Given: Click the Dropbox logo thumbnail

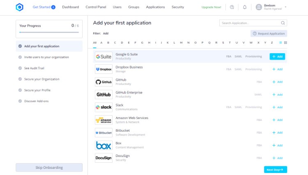Looking at the screenshot, I should (103, 69).
